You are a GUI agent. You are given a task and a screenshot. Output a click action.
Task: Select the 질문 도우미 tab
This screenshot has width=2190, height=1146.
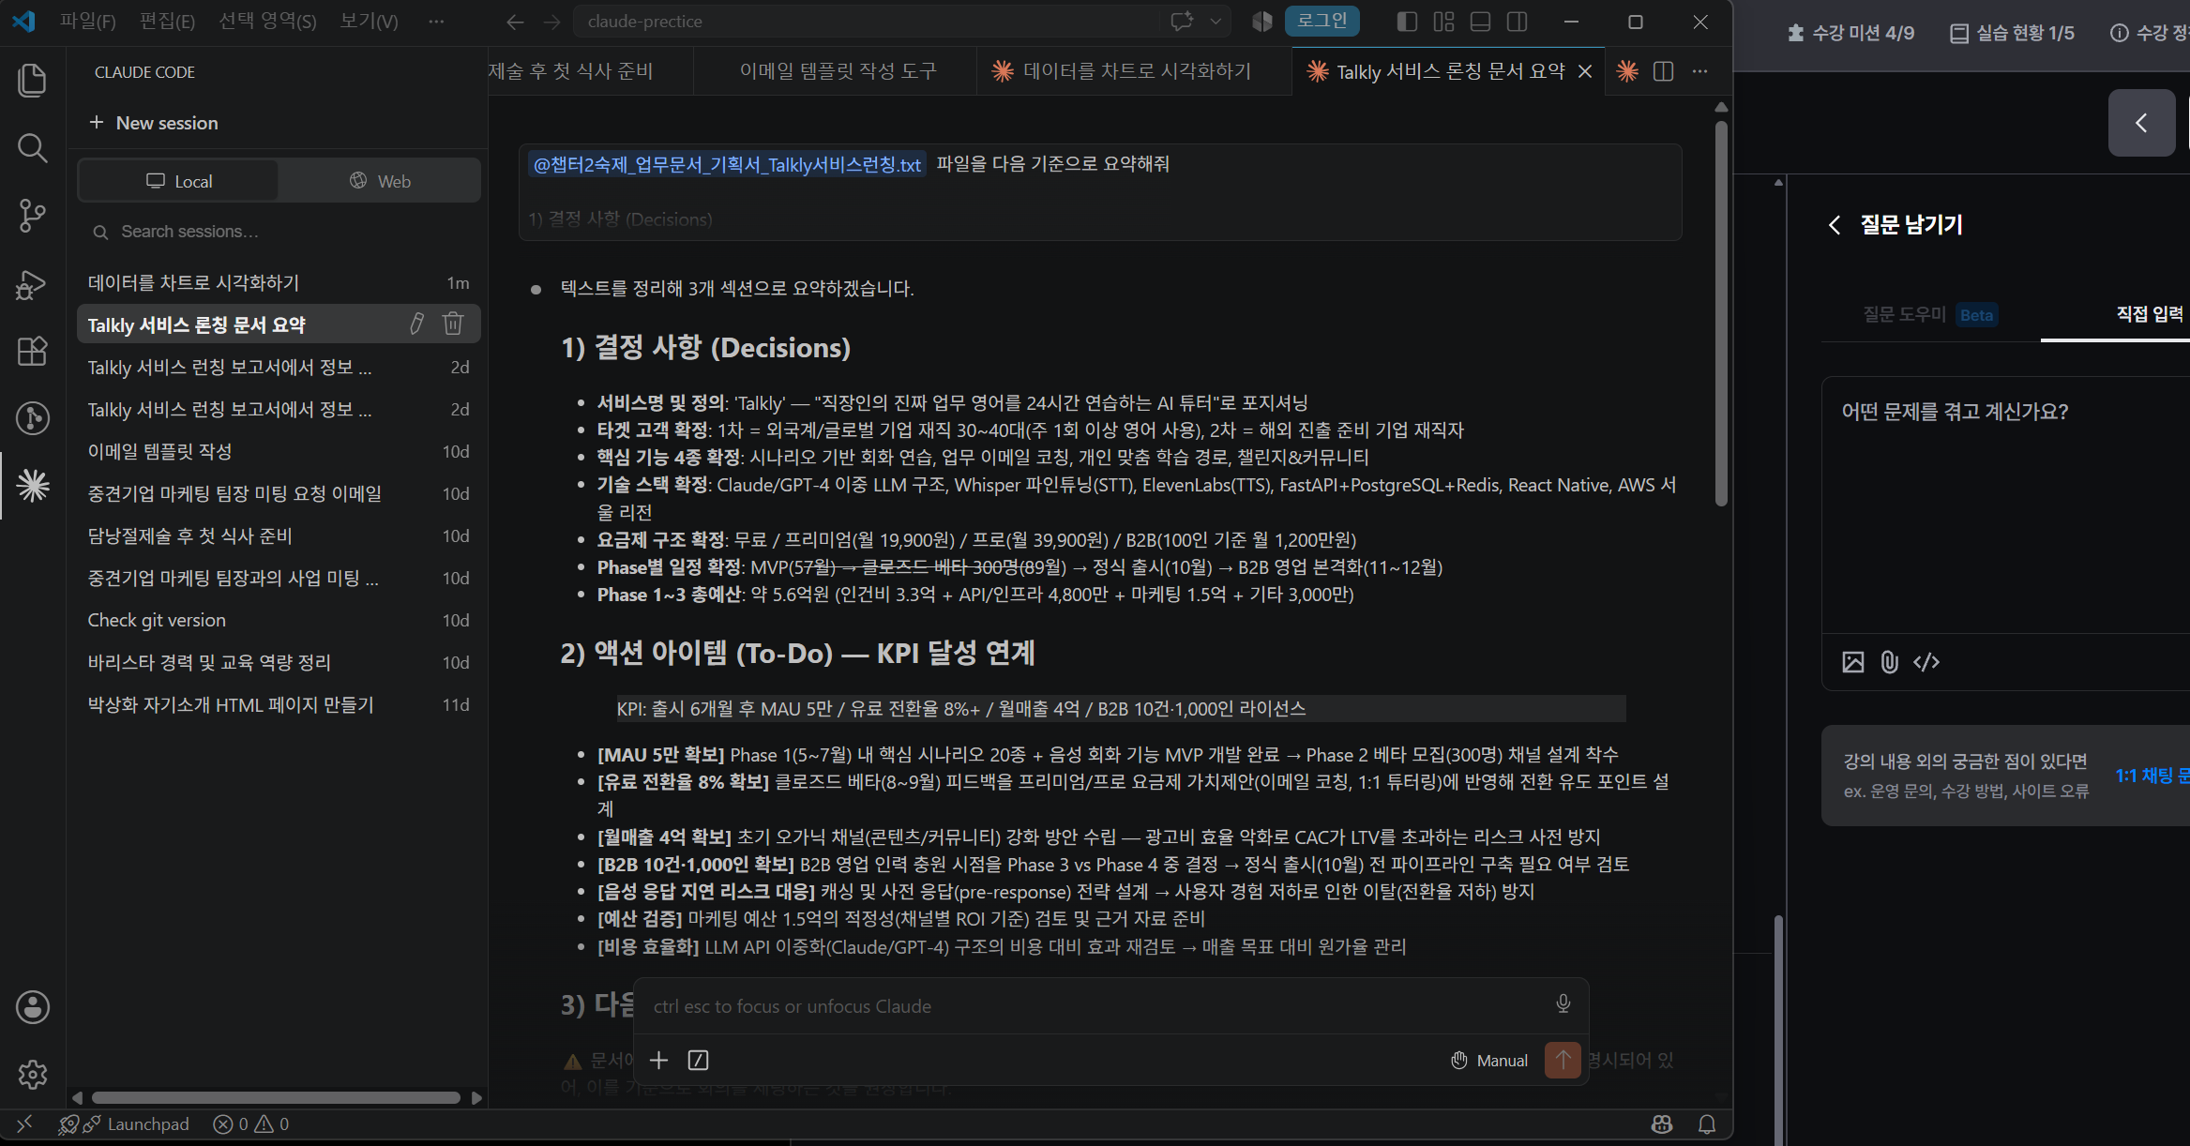tap(1930, 314)
